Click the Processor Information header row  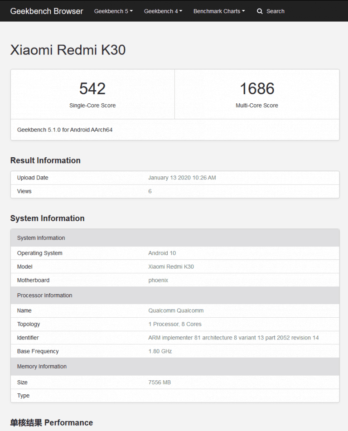coord(175,295)
